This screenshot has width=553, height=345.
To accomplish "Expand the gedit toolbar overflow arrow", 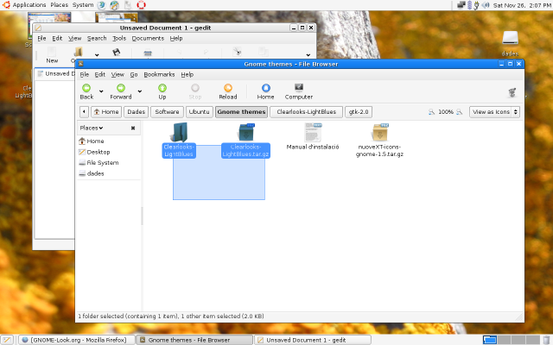I will [x=308, y=55].
